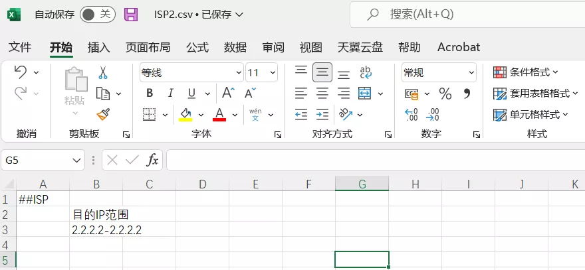Open the 插入 ribbon tab
Image resolution: width=585 pixels, height=270 pixels.
pyautogui.click(x=98, y=47)
